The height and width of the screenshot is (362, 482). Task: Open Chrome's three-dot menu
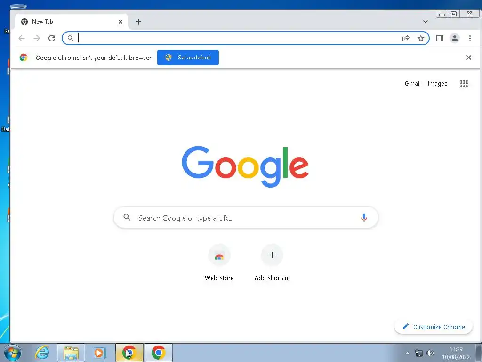coord(470,38)
